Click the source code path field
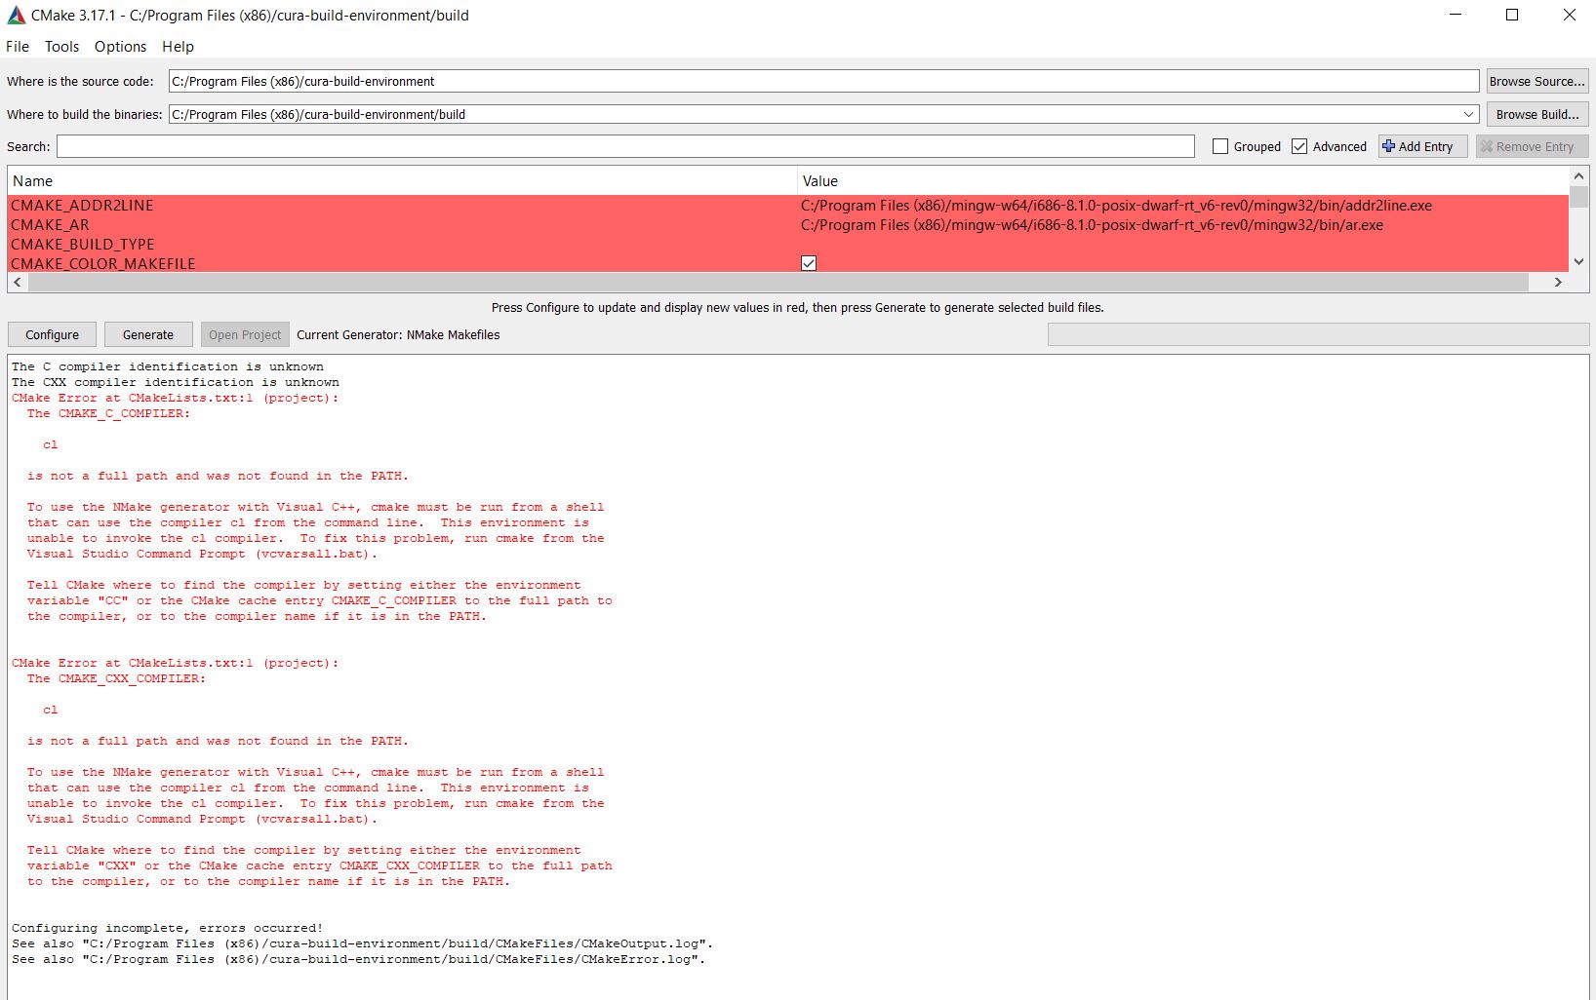Image resolution: width=1596 pixels, height=1000 pixels. [823, 81]
